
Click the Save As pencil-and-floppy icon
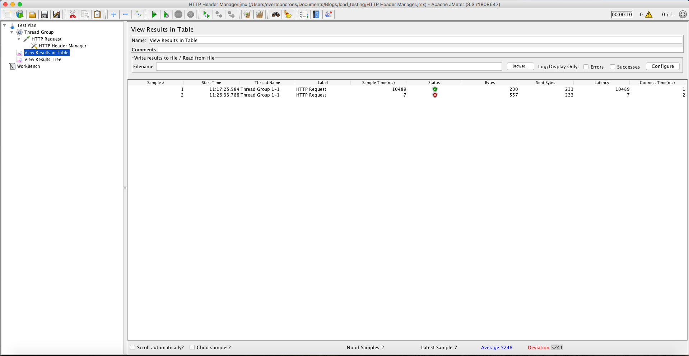57,14
